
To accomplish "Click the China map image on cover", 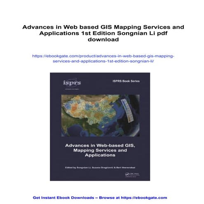I will coord(101,115).
